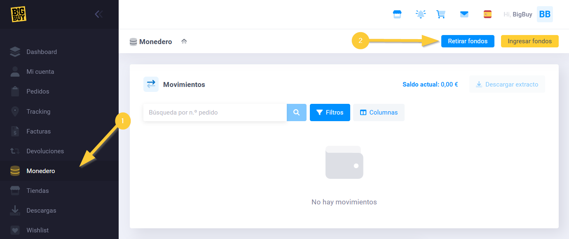Viewport: 569px width, 239px height.
Task: Click the magnifying glass search button
Action: 296,112
